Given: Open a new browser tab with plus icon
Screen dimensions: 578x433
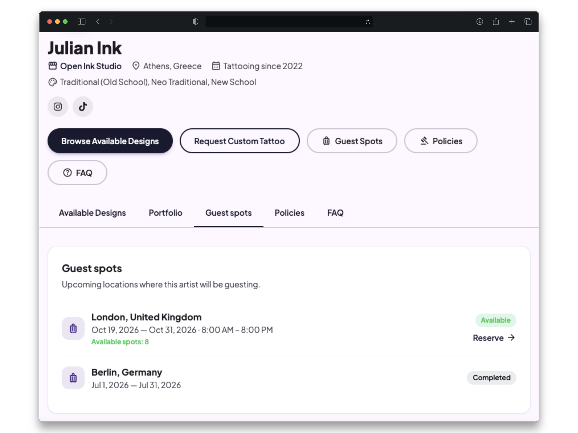Looking at the screenshot, I should click(512, 22).
